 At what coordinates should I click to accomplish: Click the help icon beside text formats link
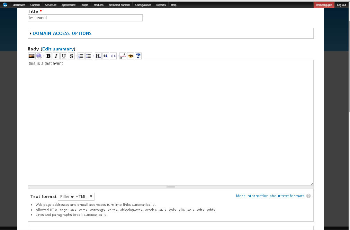tap(308, 196)
